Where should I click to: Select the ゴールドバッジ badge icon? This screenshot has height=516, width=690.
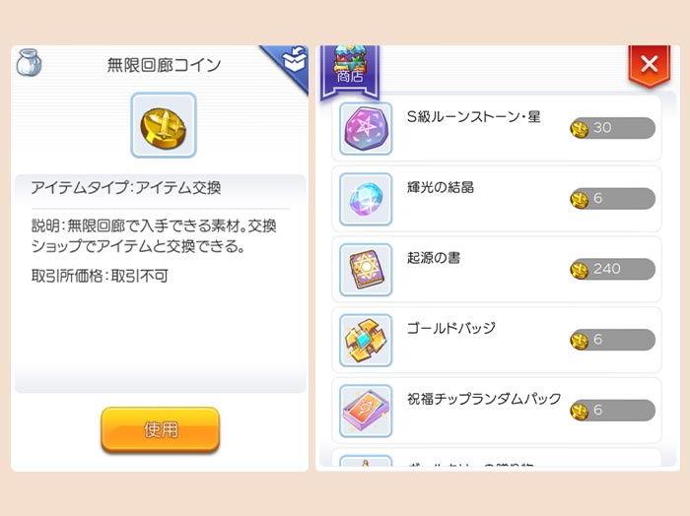(366, 340)
